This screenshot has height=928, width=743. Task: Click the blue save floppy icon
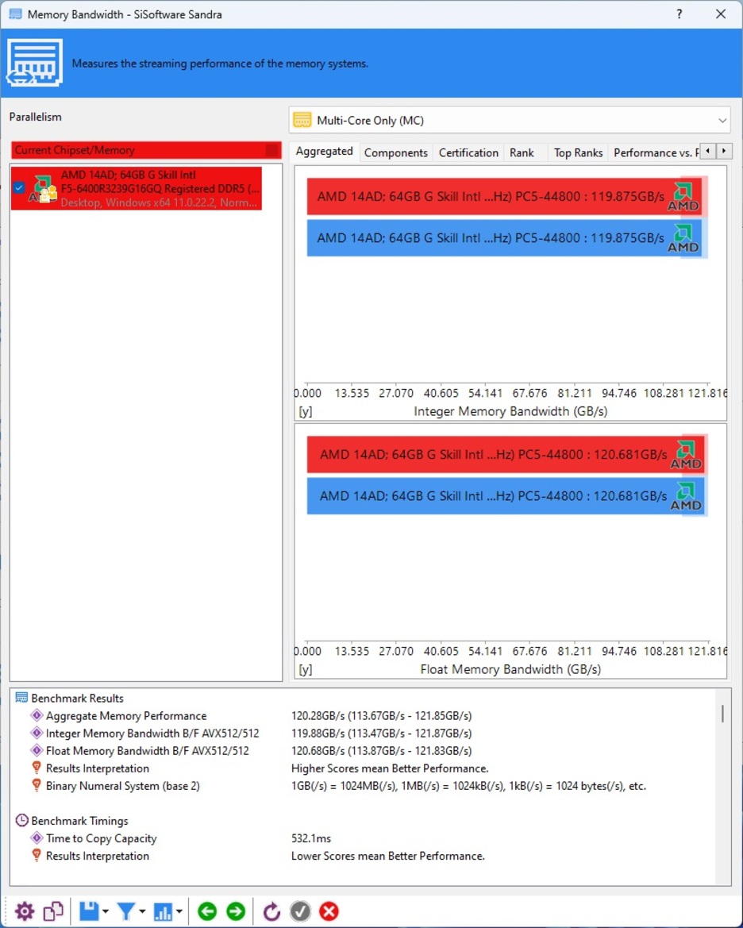click(89, 911)
